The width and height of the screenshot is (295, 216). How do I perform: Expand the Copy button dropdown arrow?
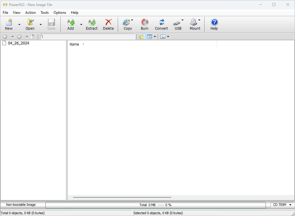132,20
